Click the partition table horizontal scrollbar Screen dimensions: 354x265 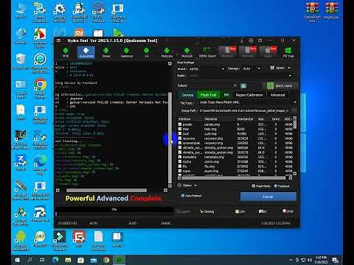[x=233, y=177]
